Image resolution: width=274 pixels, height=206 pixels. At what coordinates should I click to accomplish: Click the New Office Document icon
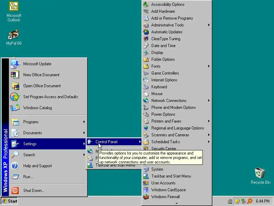[x=15, y=75]
